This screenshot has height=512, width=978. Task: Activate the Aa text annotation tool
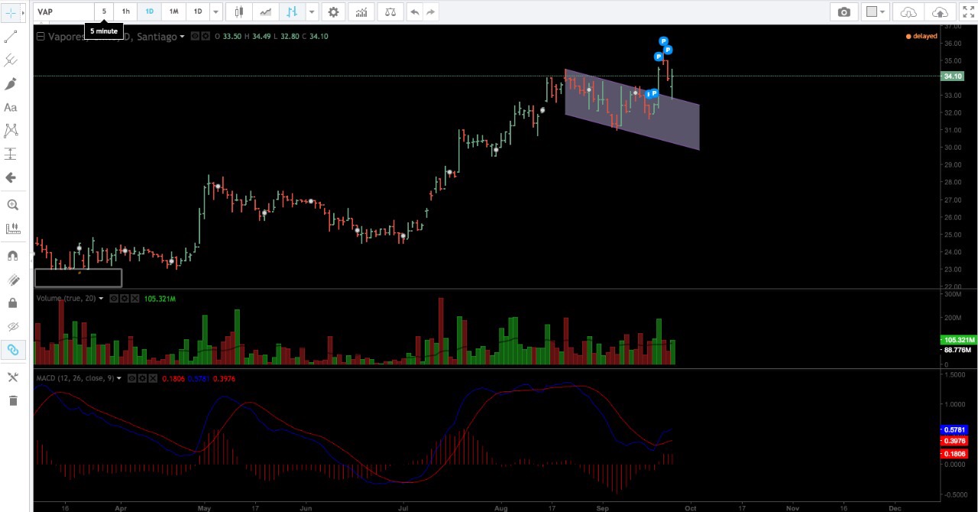coord(11,108)
